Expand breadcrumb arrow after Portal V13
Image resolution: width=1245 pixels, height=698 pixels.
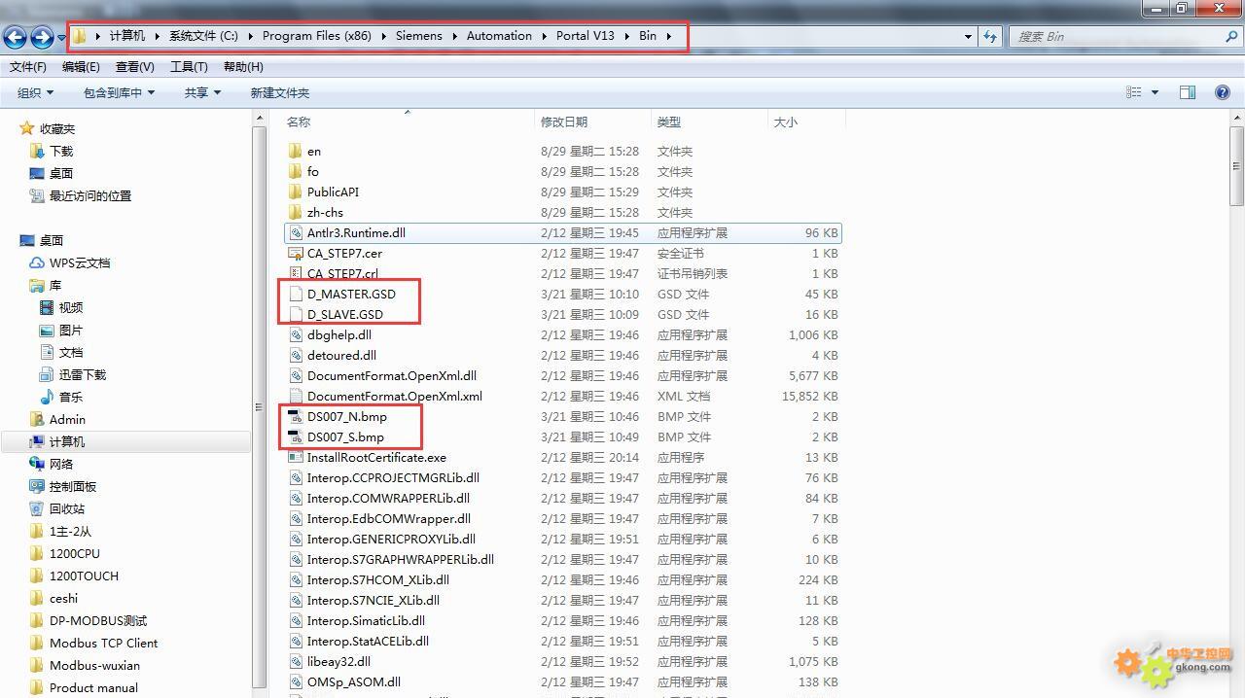click(x=625, y=36)
